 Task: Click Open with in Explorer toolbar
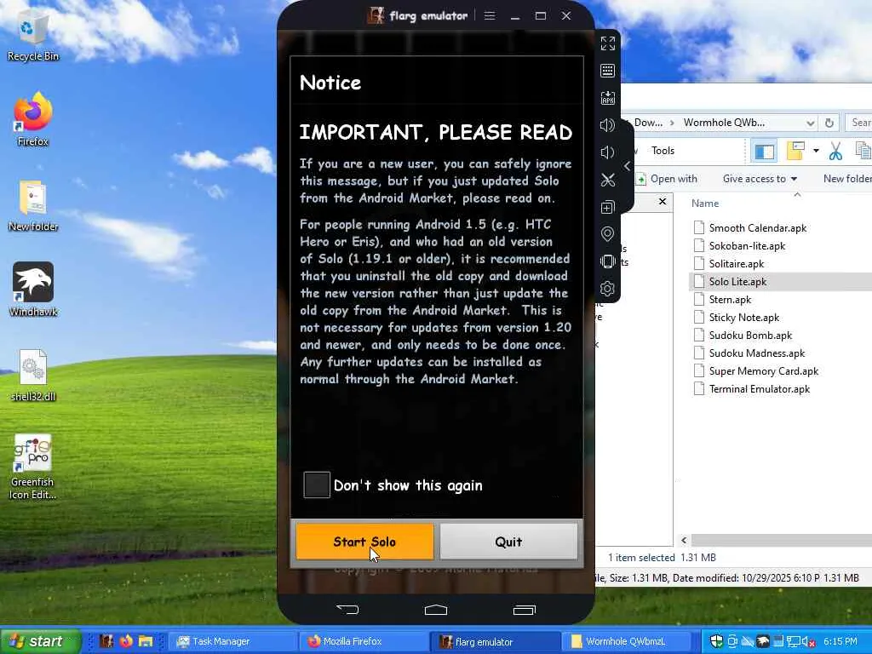[667, 179]
